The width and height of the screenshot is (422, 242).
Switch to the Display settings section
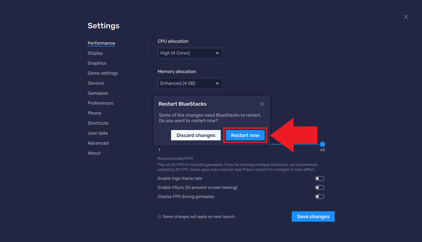click(x=95, y=53)
